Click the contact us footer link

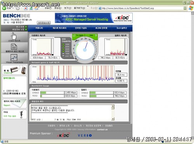coord(102,130)
